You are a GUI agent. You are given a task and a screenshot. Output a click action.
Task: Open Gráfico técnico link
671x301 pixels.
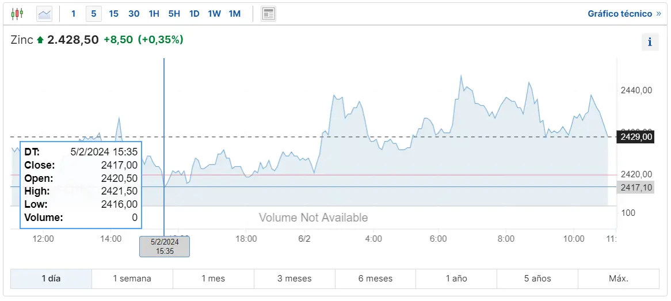(624, 13)
